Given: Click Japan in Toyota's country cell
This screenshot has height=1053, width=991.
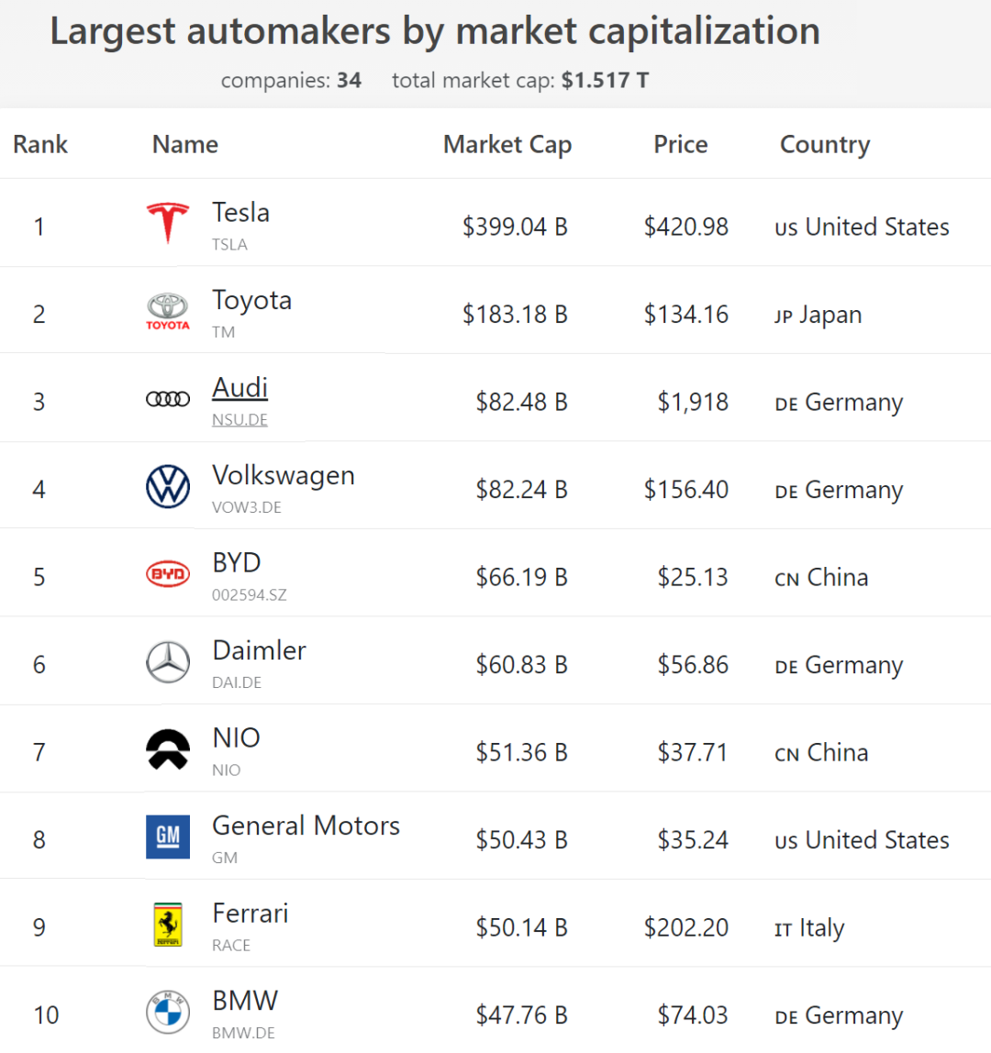Looking at the screenshot, I should [830, 316].
